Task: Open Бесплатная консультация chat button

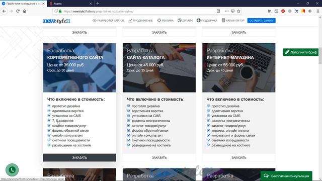Action: [286, 176]
